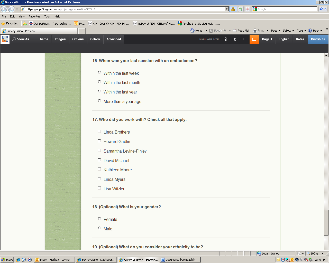329x263 pixels.
Task: Open the Favorites menu
Action: coord(34,16)
